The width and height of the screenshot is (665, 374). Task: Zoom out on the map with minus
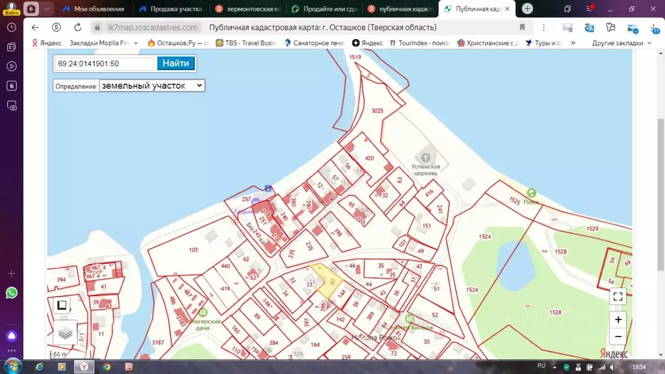coord(618,337)
